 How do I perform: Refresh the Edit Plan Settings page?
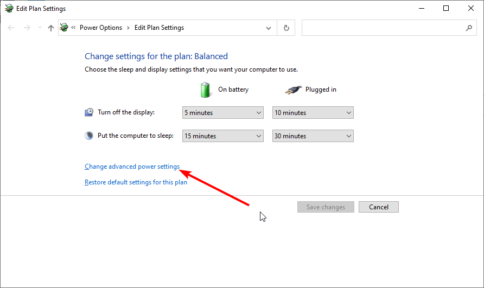point(286,28)
